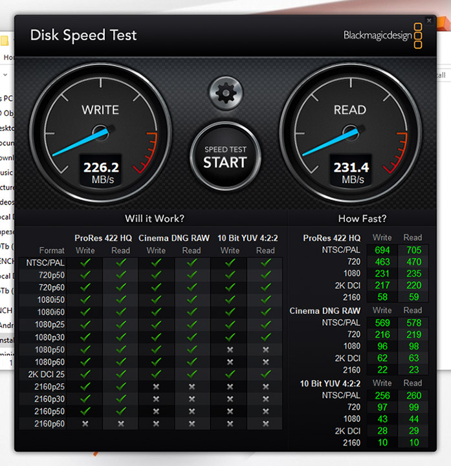Click the ProRes 720 write value 463
The width and height of the screenshot is (451, 466).
382,262
